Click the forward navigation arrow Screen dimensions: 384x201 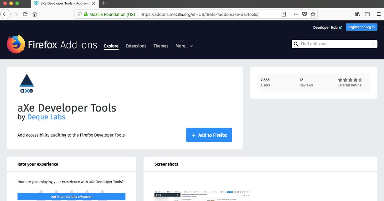(15, 14)
